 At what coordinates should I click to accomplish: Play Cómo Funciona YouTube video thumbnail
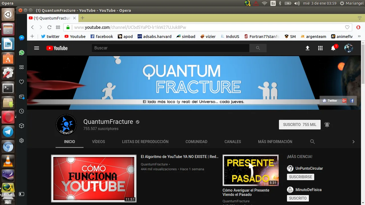94,179
